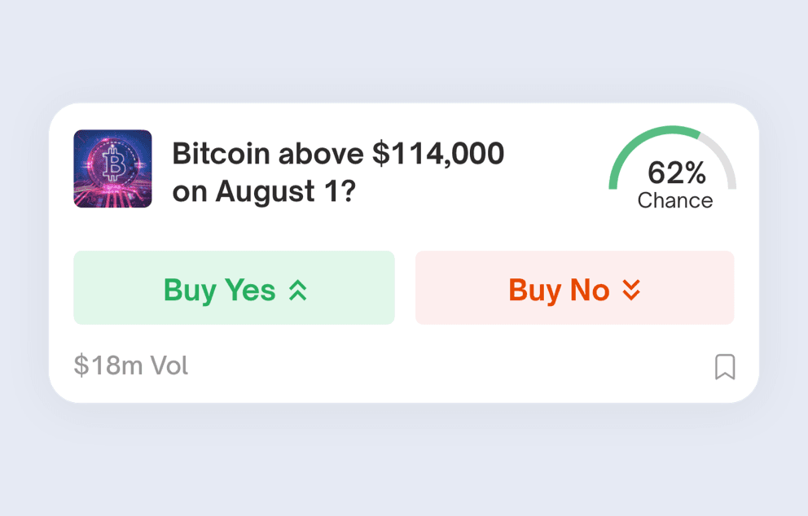
Task: Click the double up-chevron icon
Action: (298, 290)
